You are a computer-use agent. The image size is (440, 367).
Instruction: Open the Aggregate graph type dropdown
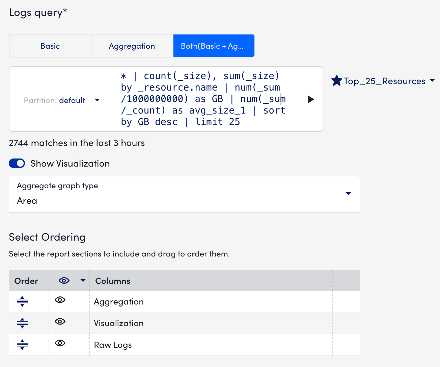coord(184,194)
